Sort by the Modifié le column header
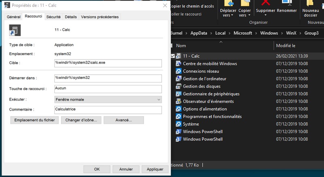Viewport: 324px width, 177px height. pos(286,46)
